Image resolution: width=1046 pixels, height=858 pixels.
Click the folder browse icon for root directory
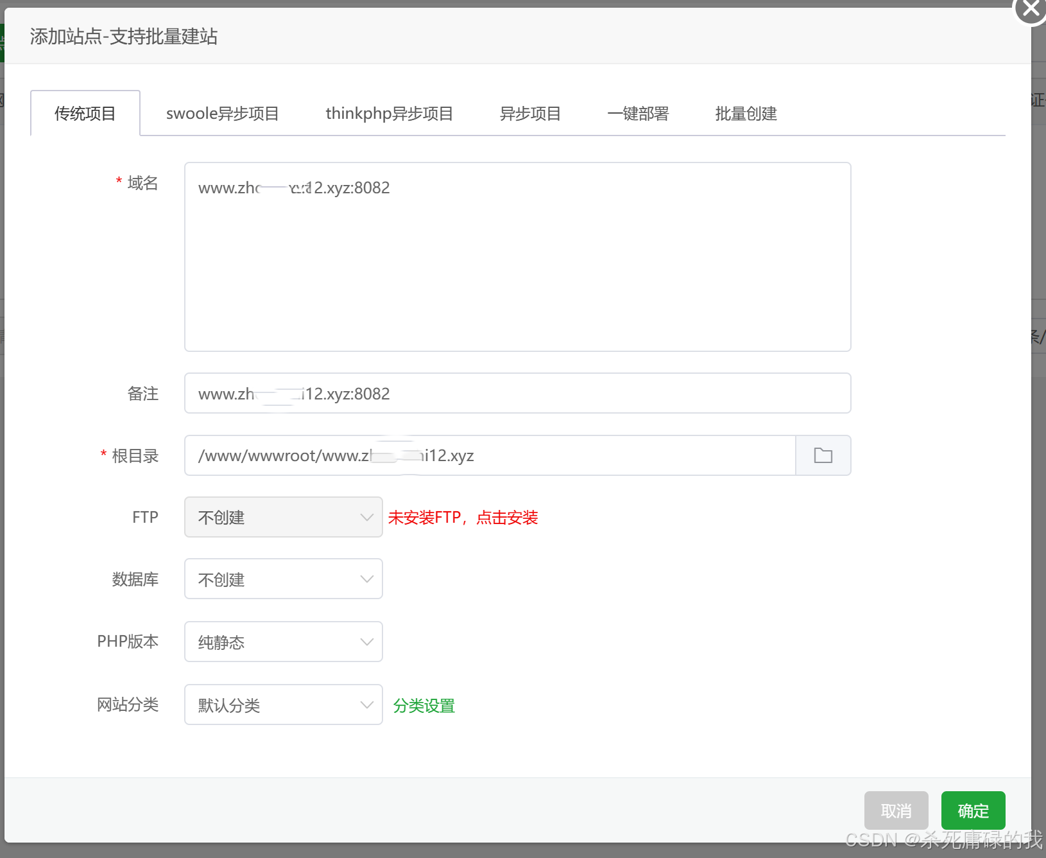tap(823, 455)
